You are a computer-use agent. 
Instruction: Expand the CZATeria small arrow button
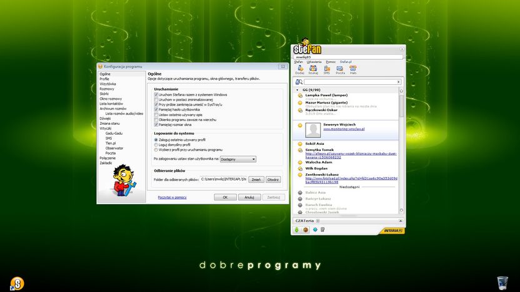[317, 221]
